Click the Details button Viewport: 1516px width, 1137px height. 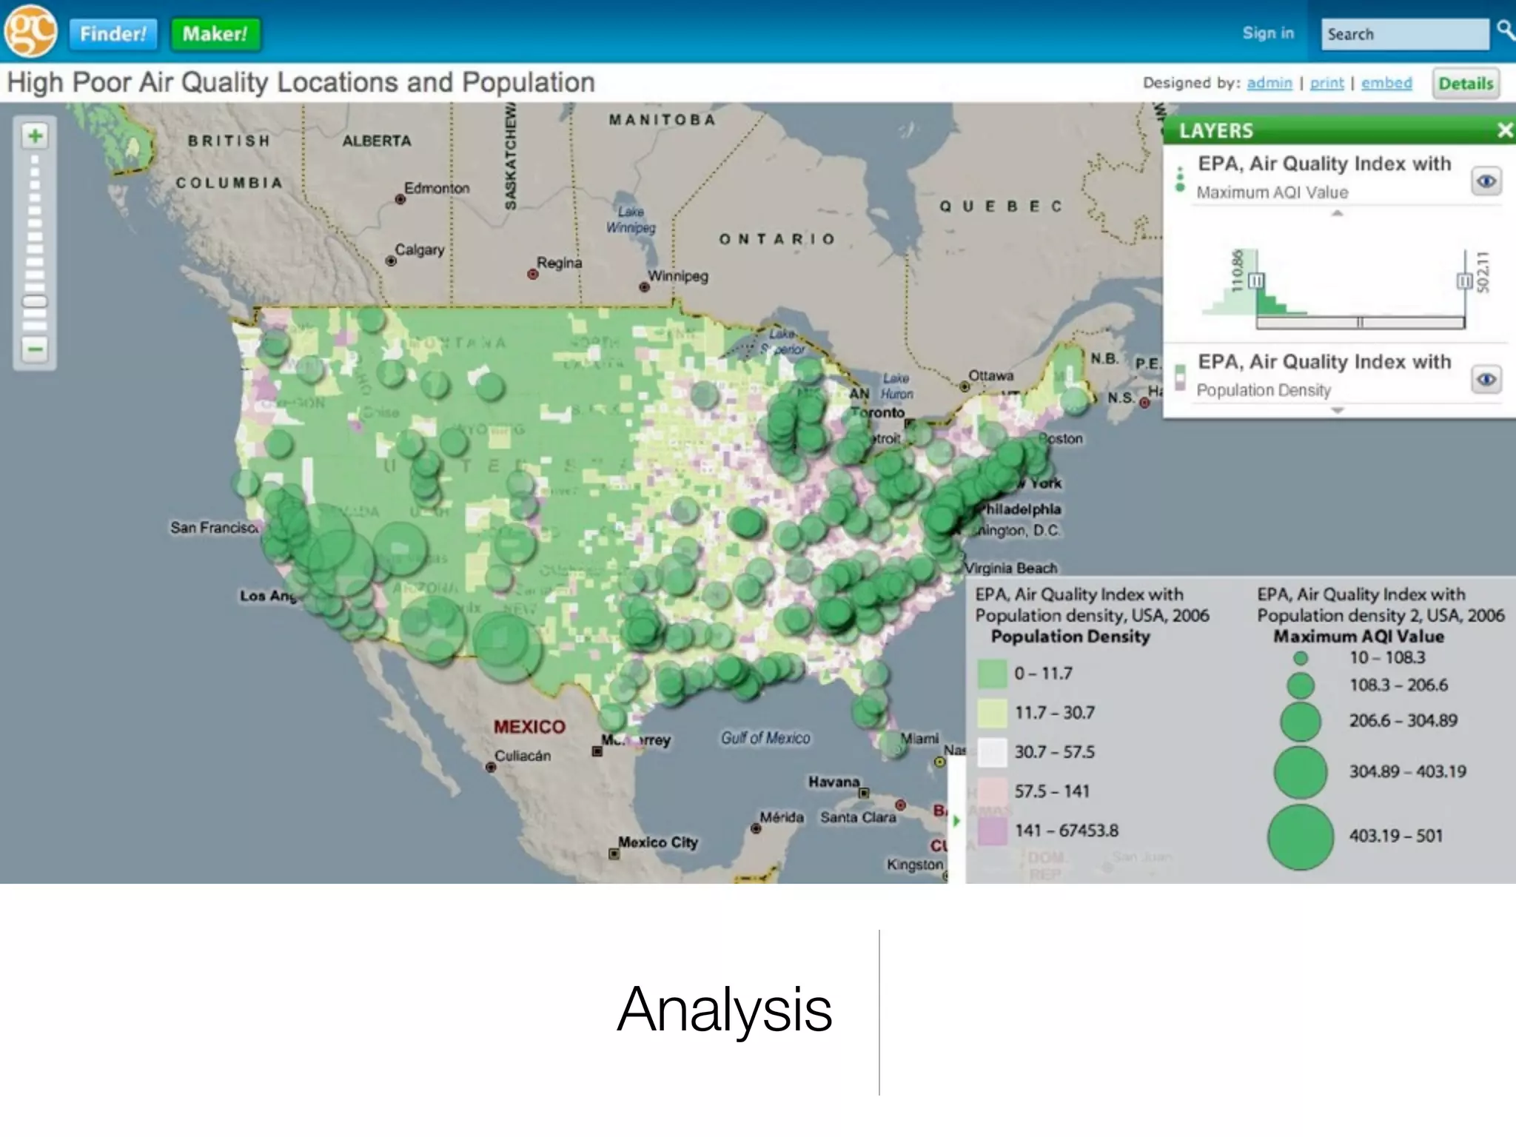click(x=1465, y=84)
